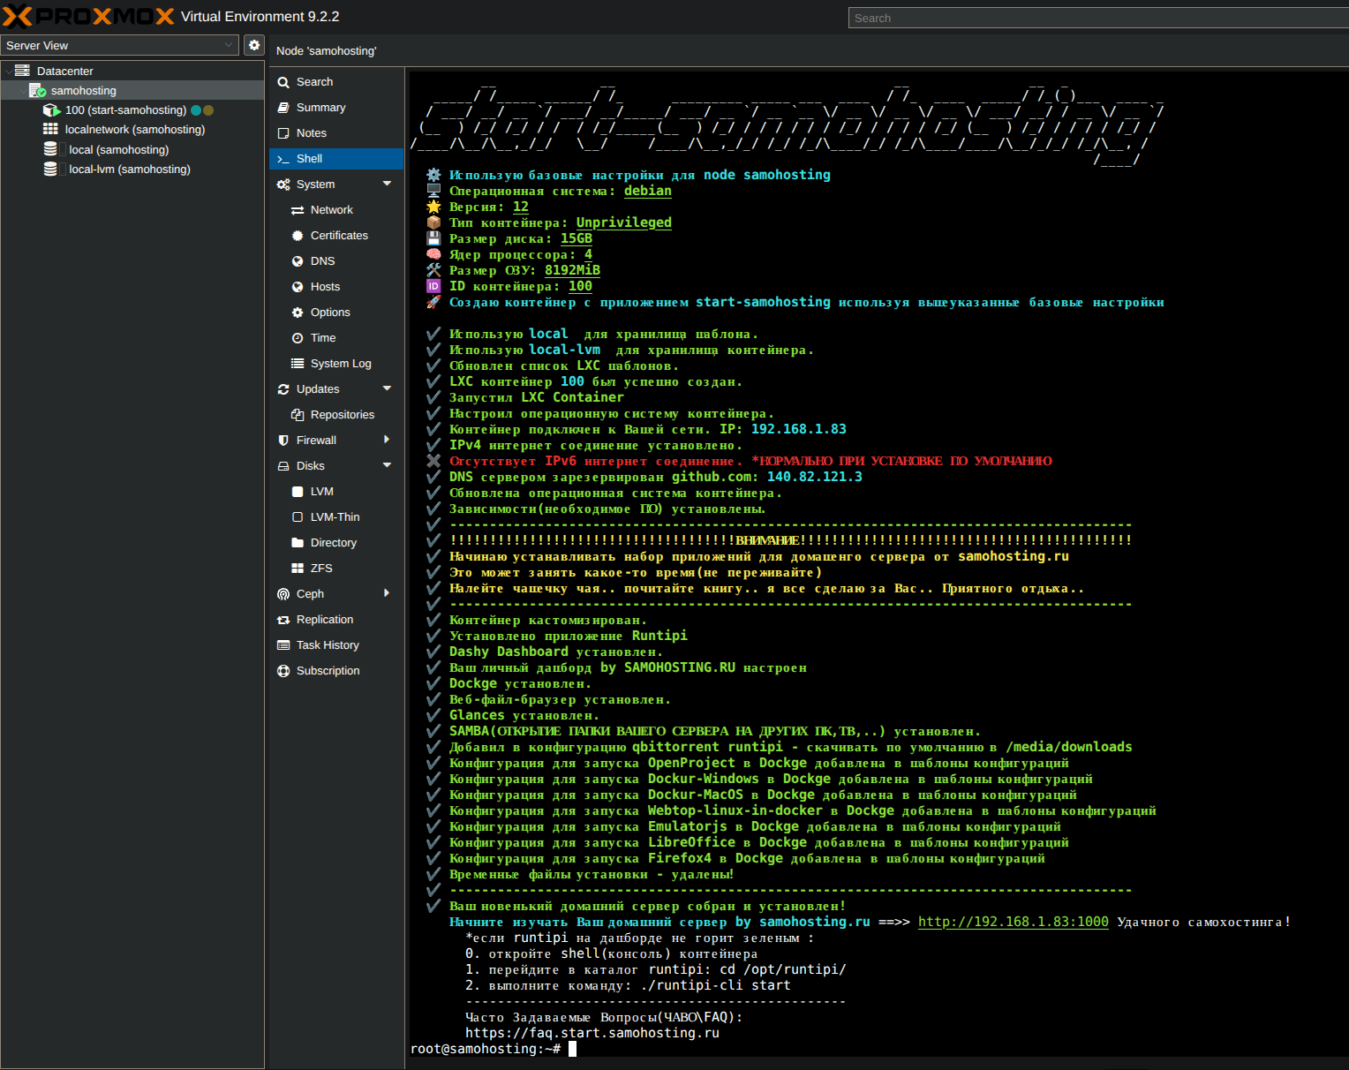Click the System Log list icon
The height and width of the screenshot is (1070, 1349).
[298, 364]
